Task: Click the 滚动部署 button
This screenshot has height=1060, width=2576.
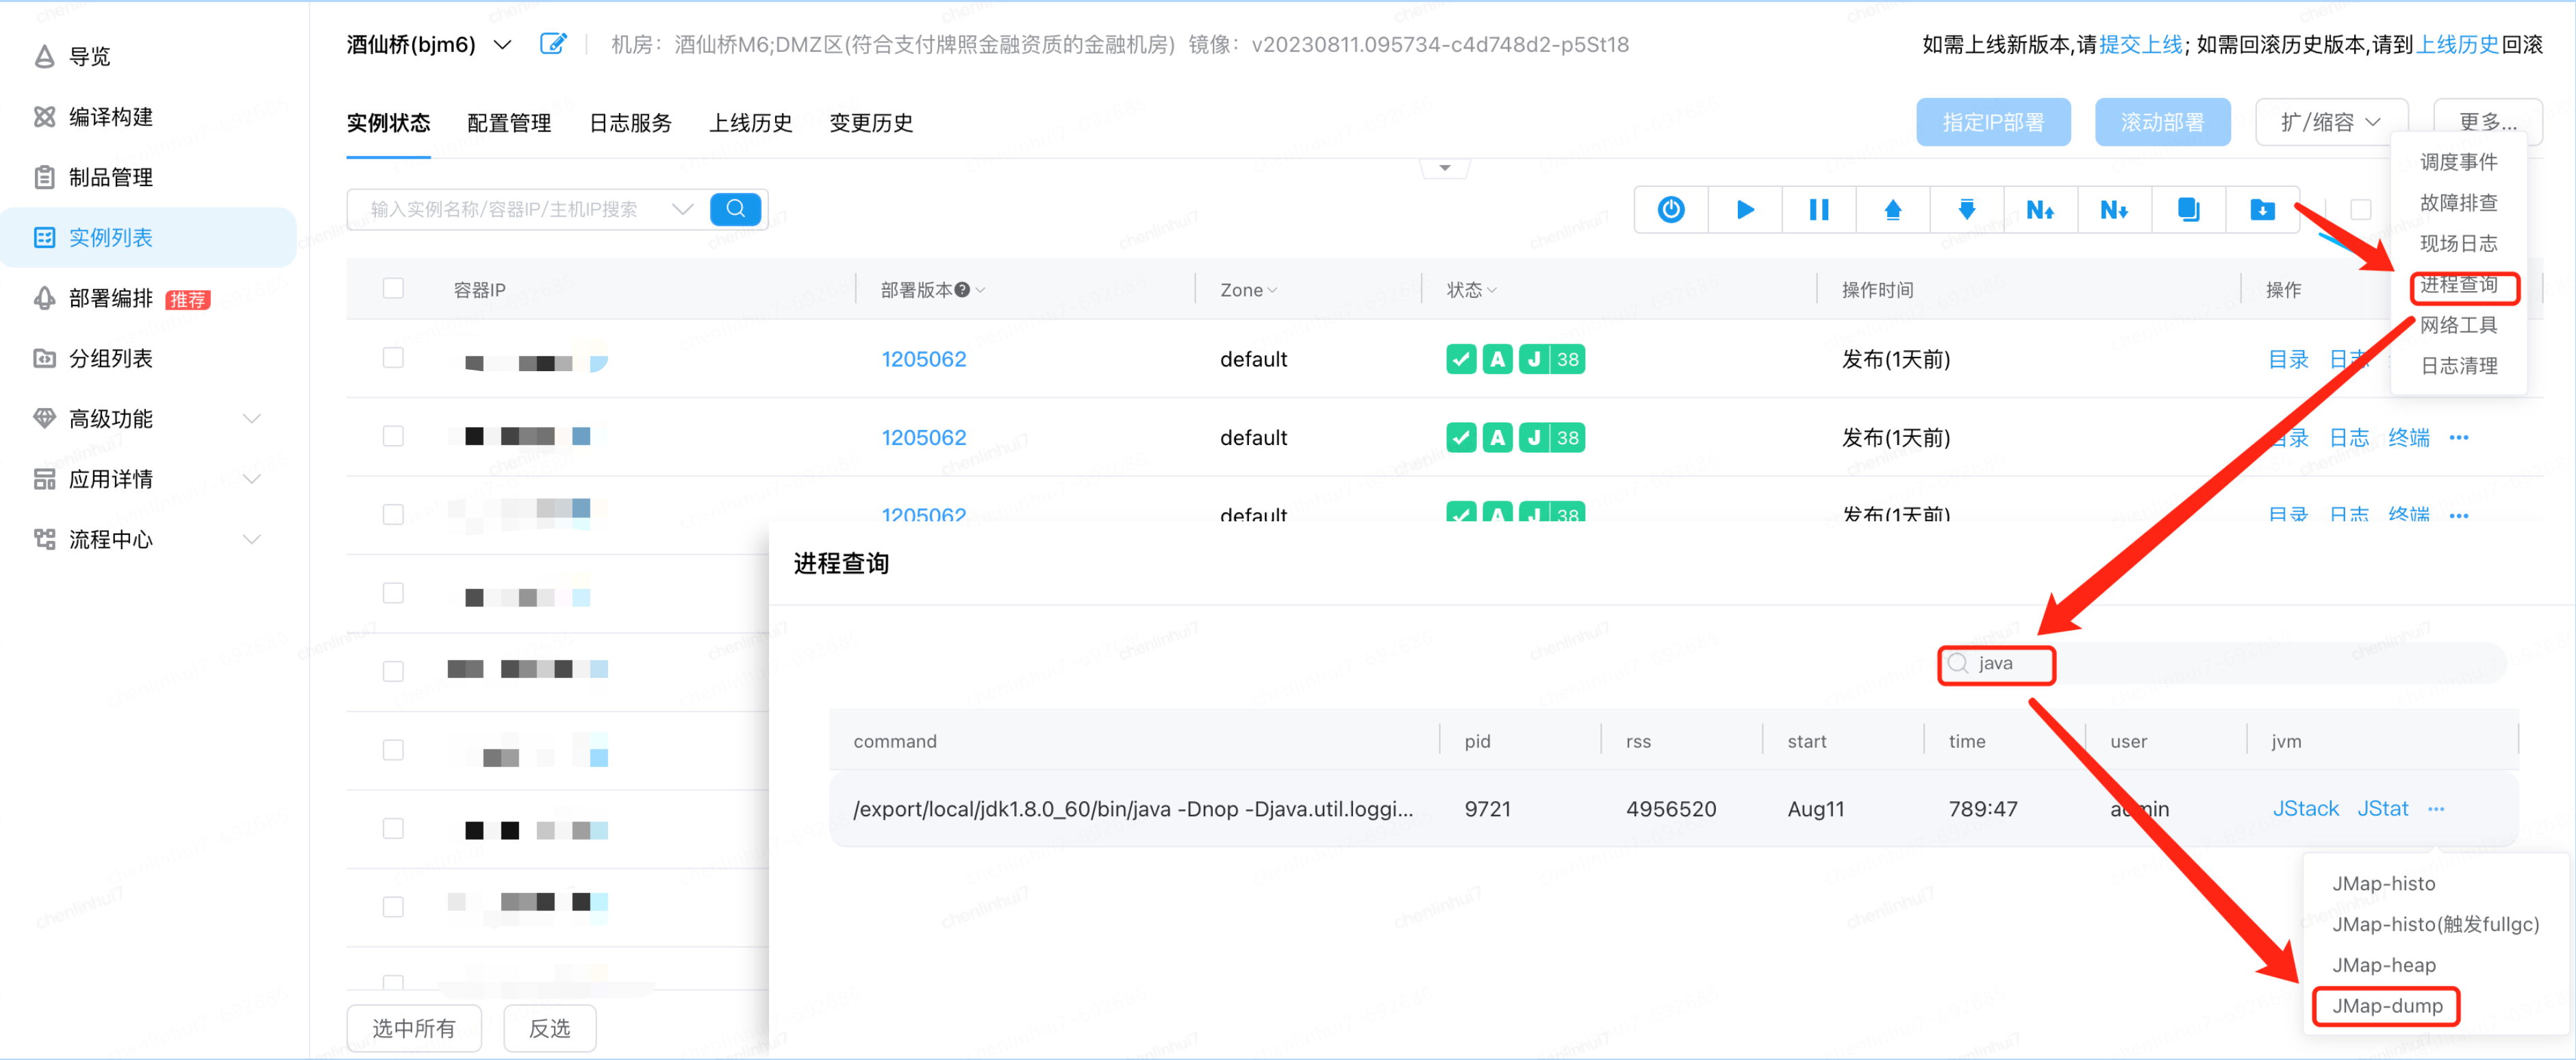Action: (2162, 122)
